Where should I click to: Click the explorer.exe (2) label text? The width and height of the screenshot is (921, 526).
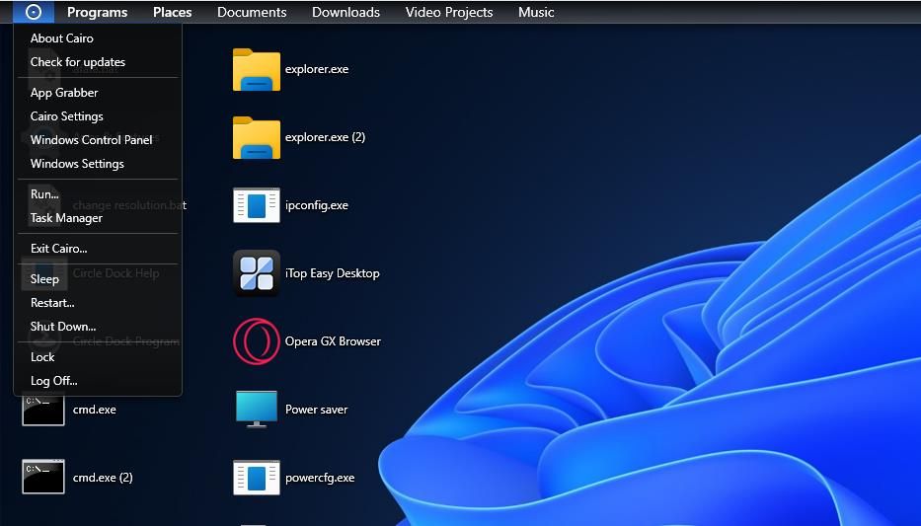(x=325, y=137)
